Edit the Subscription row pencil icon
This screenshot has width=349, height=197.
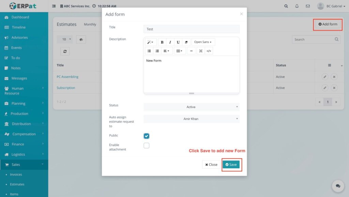tap(325, 88)
